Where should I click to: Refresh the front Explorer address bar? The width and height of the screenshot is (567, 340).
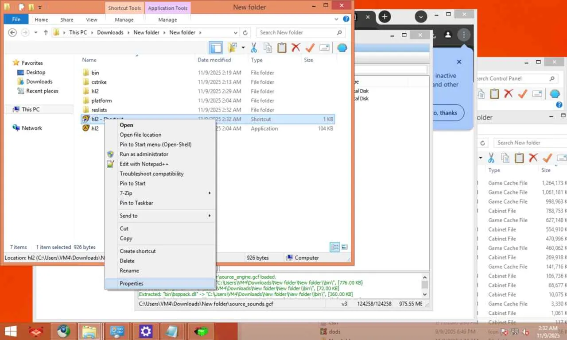245,32
